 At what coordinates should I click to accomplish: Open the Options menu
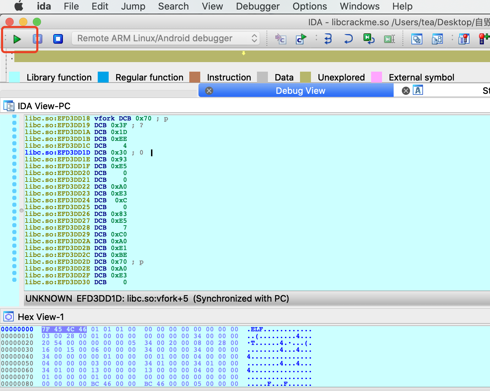(x=310, y=6)
